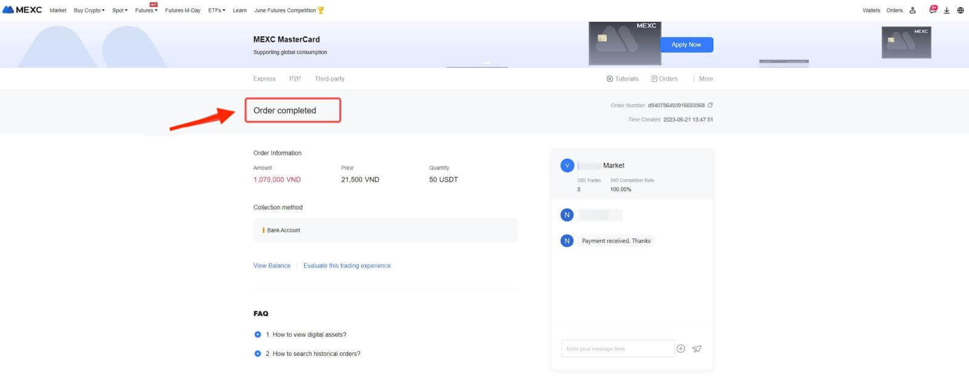
Task: Switch to the P2P tab
Action: point(295,79)
